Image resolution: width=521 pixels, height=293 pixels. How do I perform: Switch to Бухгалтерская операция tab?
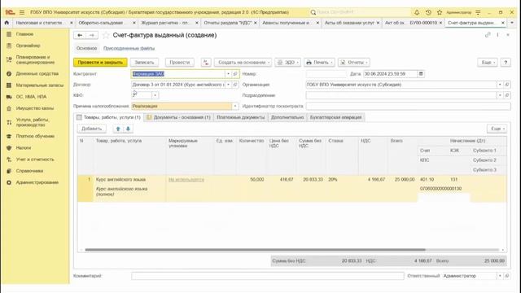tap(335, 117)
